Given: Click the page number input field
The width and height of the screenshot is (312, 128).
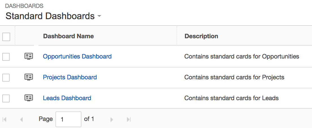Looking at the screenshot, I should pos(68,119).
